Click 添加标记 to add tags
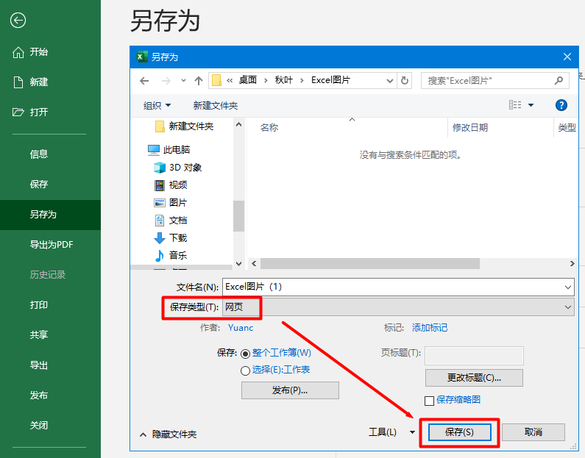This screenshot has width=585, height=458. 430,328
